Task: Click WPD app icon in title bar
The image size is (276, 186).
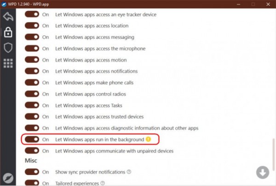Action: 4,4
